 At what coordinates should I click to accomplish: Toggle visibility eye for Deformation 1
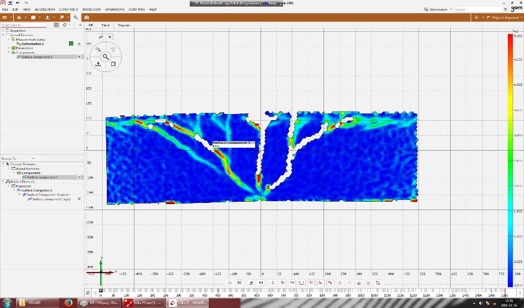79,43
